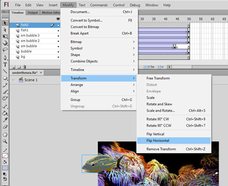Select the Paint Bucket tool

(5, 113)
